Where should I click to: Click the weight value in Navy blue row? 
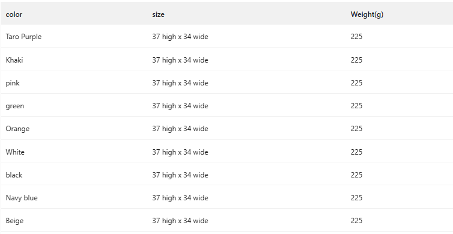coord(356,198)
